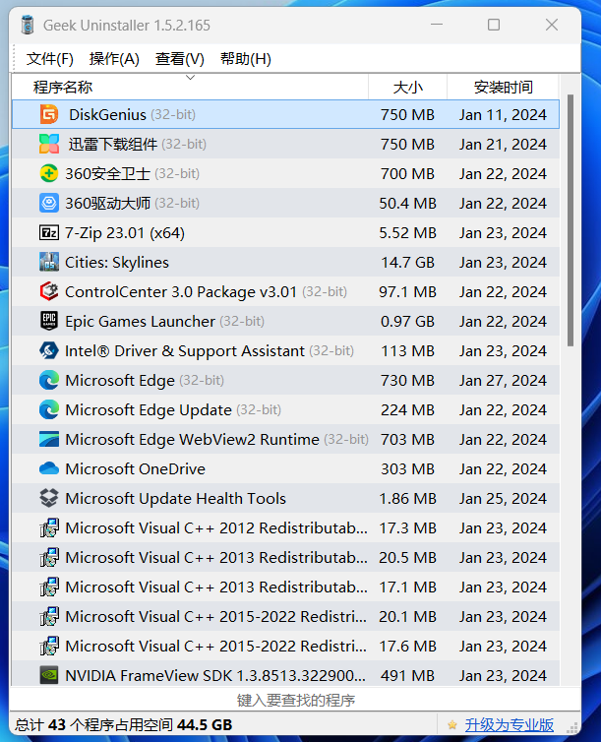Sort programs by 大小 column header

click(x=407, y=87)
